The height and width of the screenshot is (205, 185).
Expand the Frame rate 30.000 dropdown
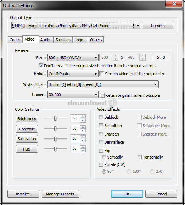click(73, 94)
